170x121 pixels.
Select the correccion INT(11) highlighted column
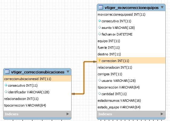coord(131,60)
